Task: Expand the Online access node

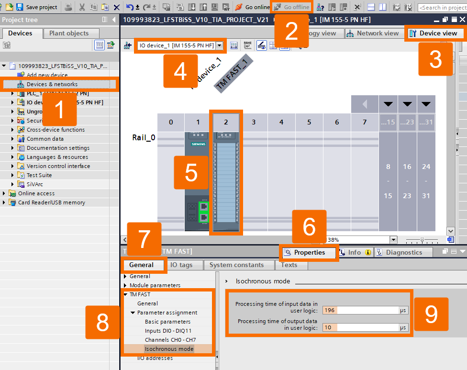Action: point(3,193)
